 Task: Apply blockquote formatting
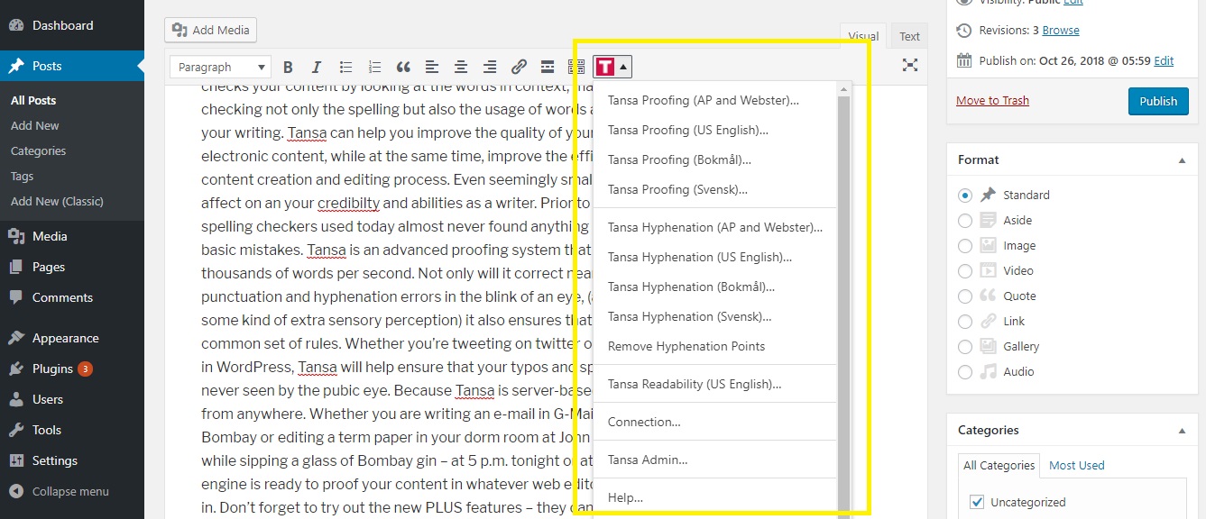(x=403, y=67)
